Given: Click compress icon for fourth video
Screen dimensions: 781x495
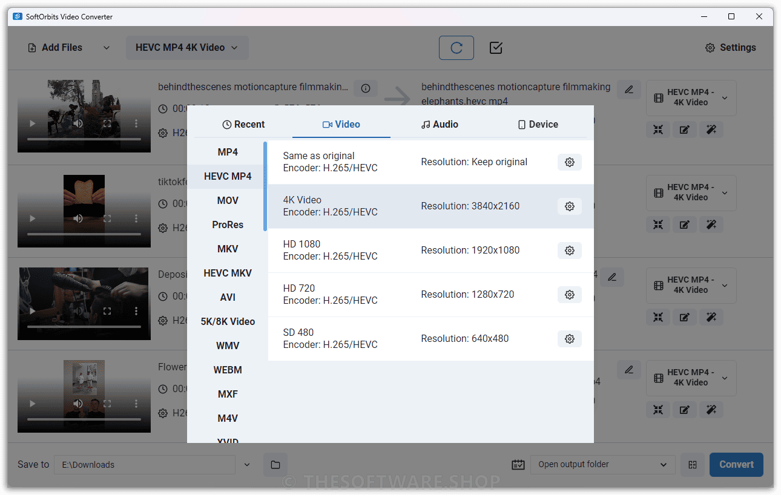Looking at the screenshot, I should click(x=658, y=410).
